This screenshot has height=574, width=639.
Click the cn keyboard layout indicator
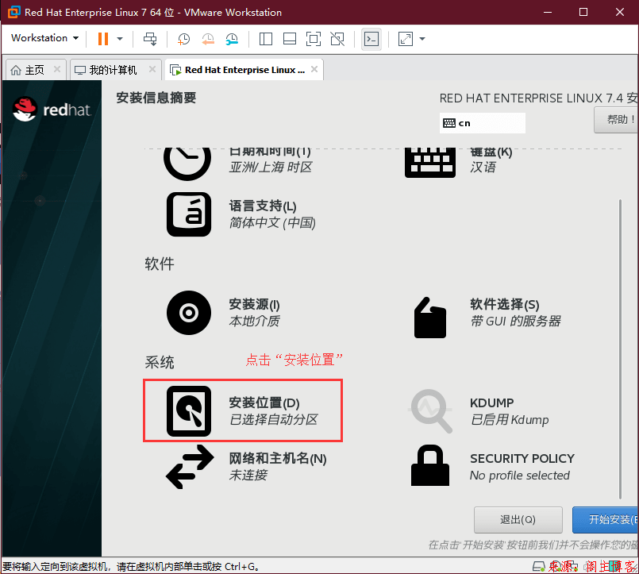(x=482, y=123)
